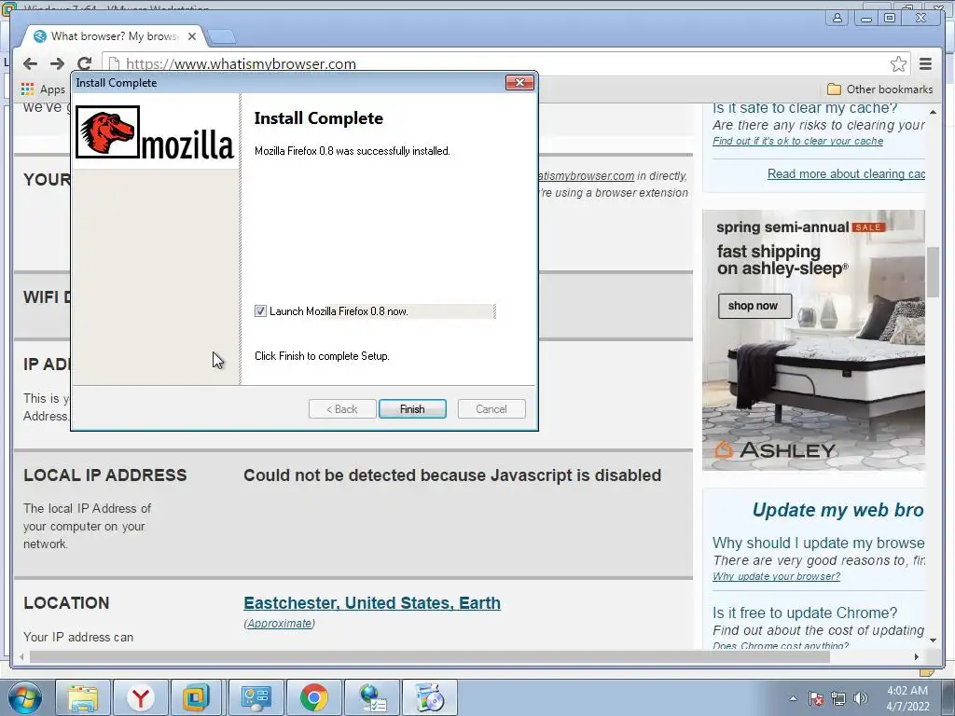This screenshot has width=955, height=716.
Task: Reload the whatismybrowser page
Action: pos(84,64)
